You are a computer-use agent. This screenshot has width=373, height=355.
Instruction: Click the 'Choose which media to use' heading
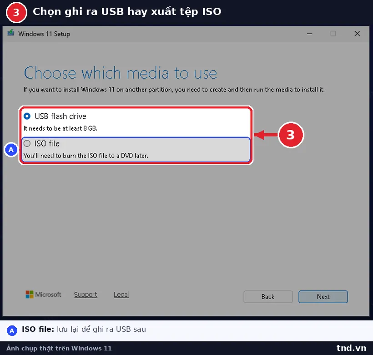(121, 73)
